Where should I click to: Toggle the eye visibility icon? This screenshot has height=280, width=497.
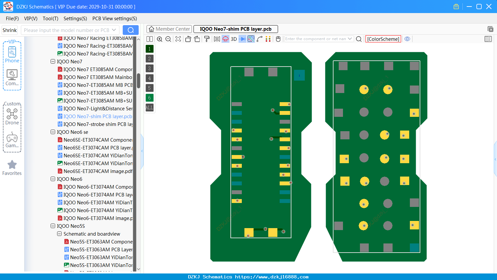click(407, 39)
